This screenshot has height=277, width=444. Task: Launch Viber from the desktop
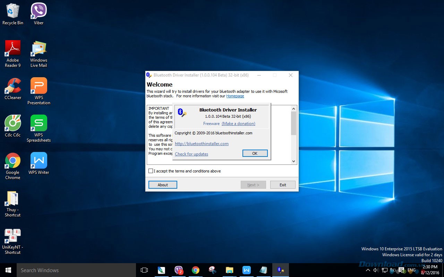(x=38, y=10)
